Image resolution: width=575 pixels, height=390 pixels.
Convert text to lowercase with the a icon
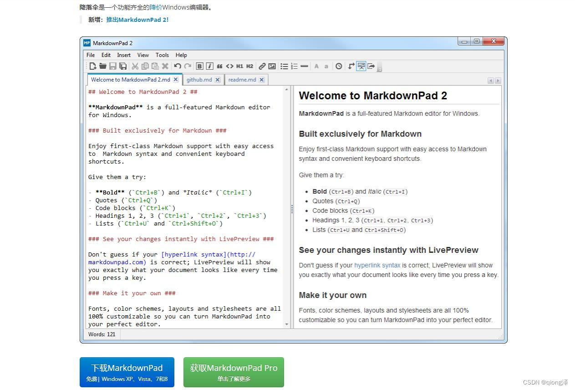[326, 66]
